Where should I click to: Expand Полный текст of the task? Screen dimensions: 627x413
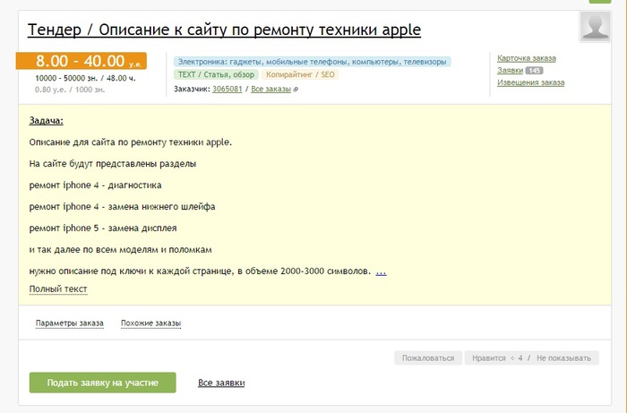click(x=58, y=289)
